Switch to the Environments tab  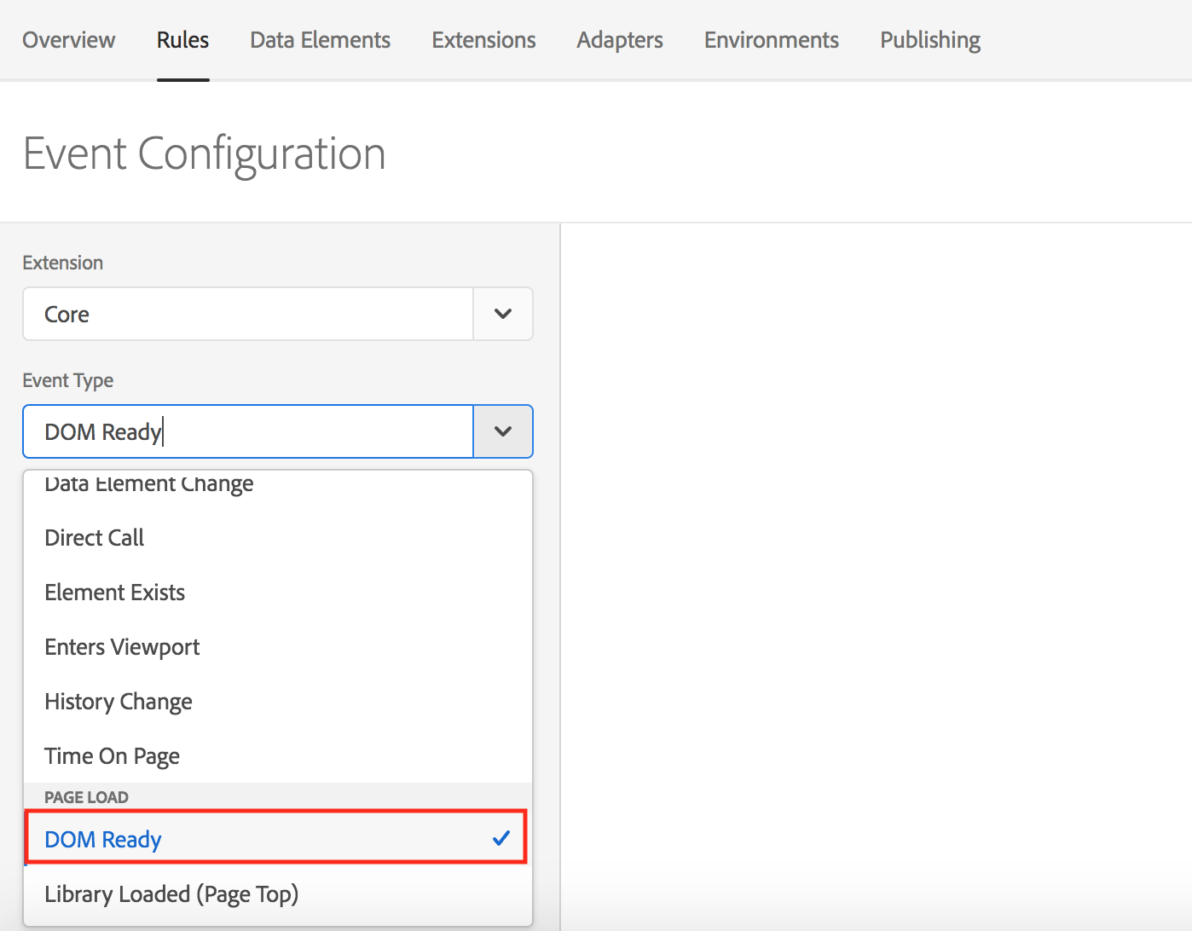(x=772, y=40)
